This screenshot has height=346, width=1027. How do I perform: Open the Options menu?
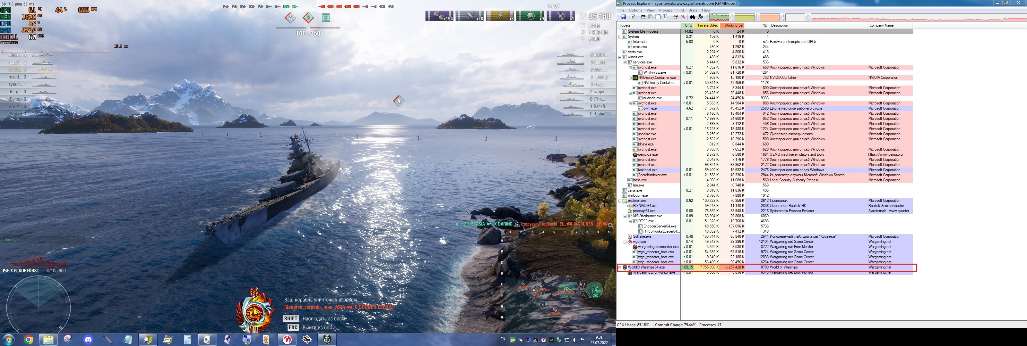(635, 10)
